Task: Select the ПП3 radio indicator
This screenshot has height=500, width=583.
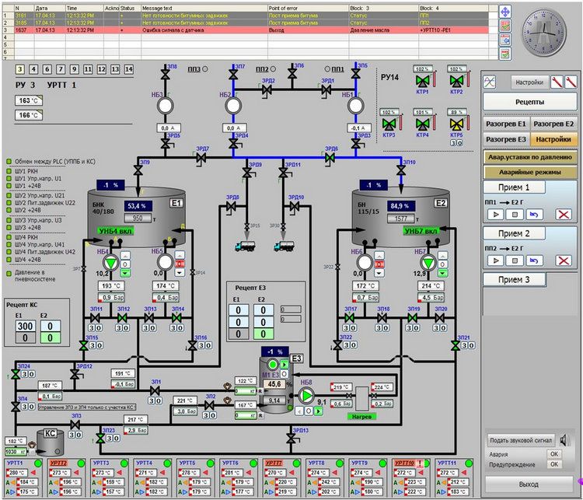Action: (x=205, y=69)
